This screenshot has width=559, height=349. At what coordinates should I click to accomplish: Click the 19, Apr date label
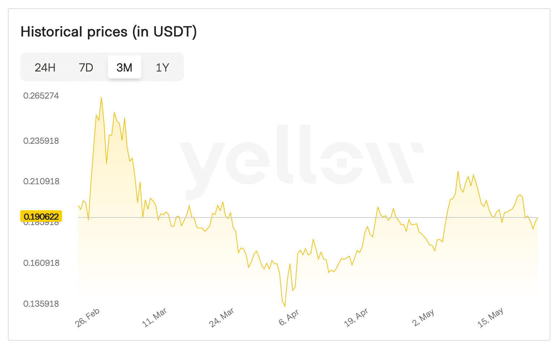(356, 318)
